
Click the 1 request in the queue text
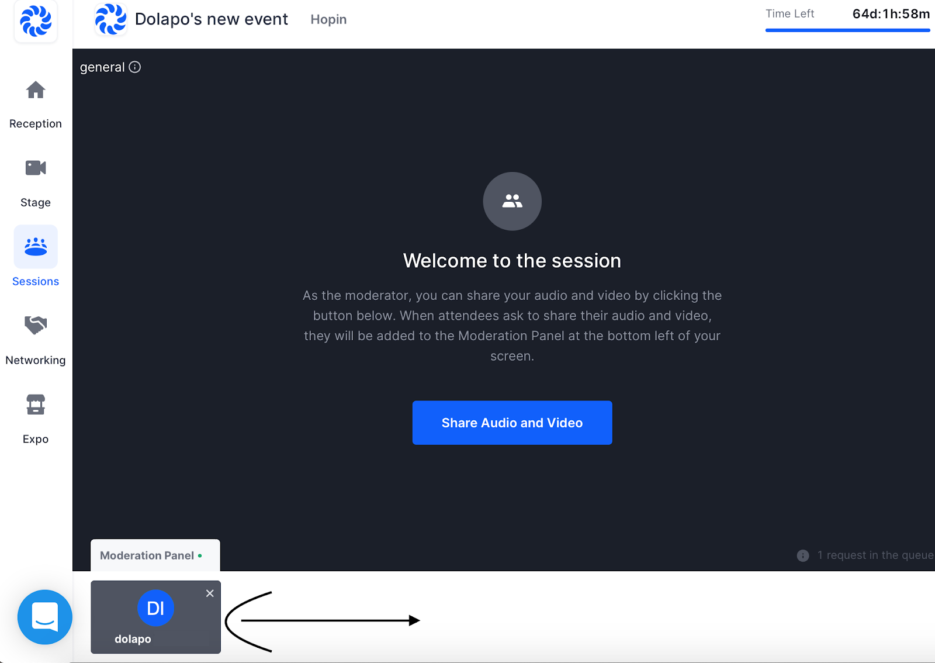tap(875, 555)
